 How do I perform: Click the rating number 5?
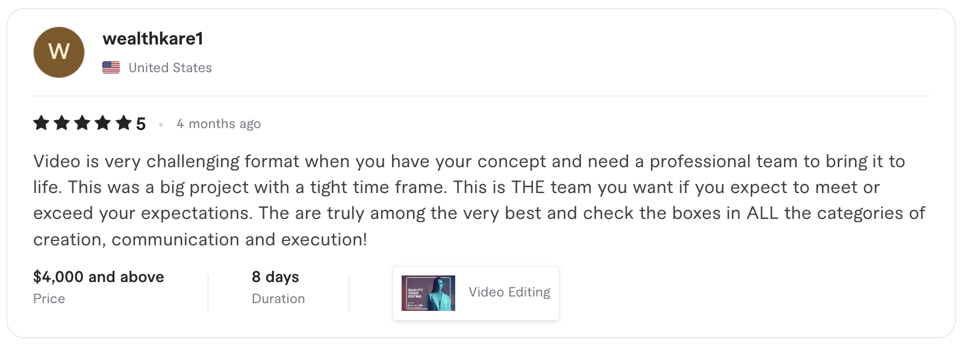tap(141, 124)
